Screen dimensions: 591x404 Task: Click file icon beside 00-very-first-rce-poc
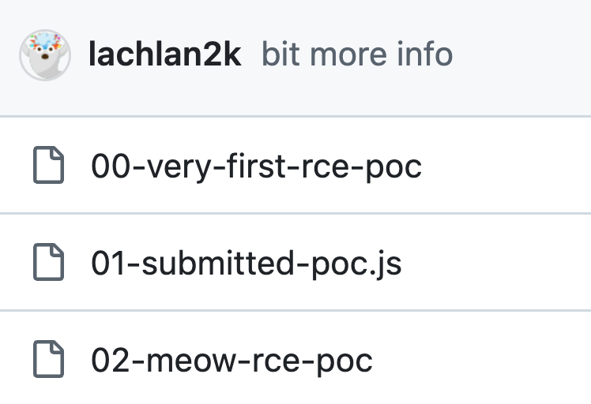pos(48,166)
